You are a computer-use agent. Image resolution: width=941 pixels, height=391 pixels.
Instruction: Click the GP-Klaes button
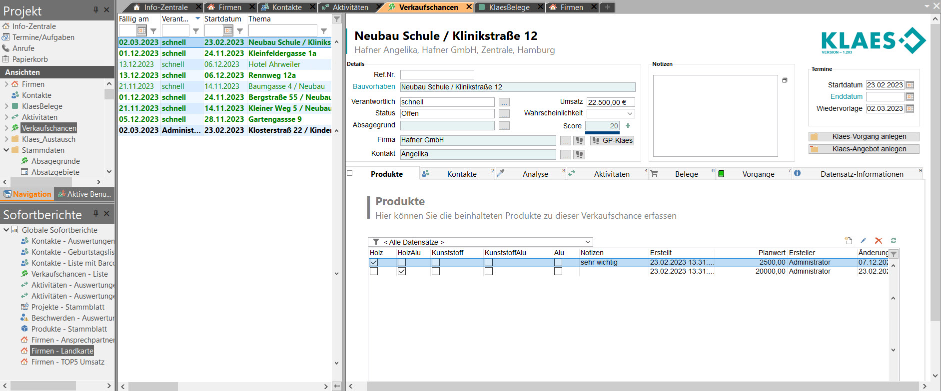click(x=612, y=140)
